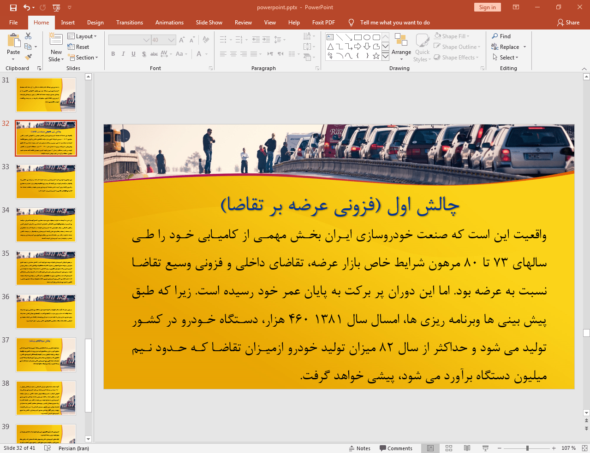The width and height of the screenshot is (590, 453).
Task: Clear all formatting icon
Action: [x=206, y=40]
